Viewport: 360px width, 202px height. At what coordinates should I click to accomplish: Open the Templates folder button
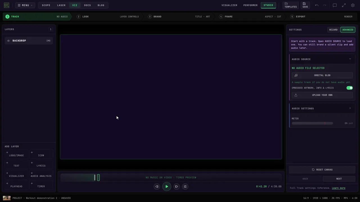[291, 5]
